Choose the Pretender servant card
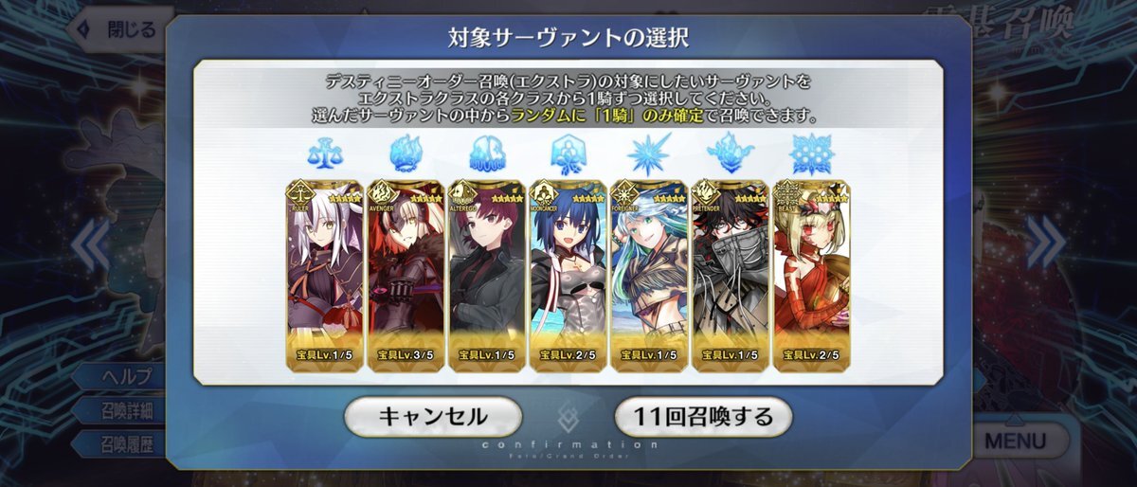Screen dimensions: 1137x487 point(731,275)
